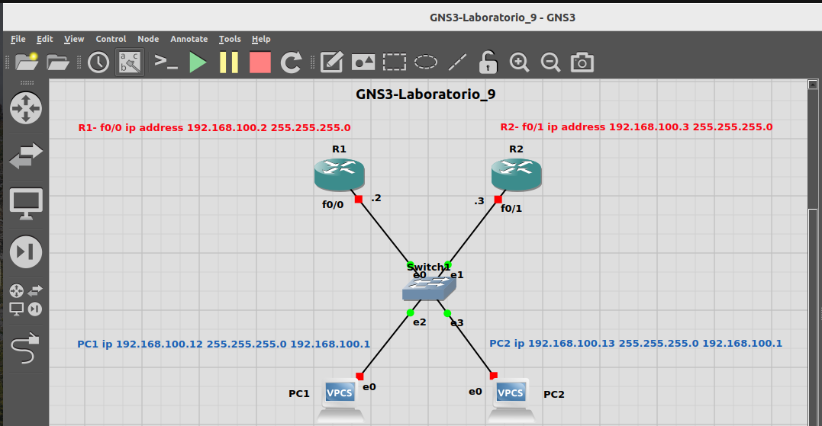Browse security devices in the sidebar
822x426 pixels.
click(26, 251)
